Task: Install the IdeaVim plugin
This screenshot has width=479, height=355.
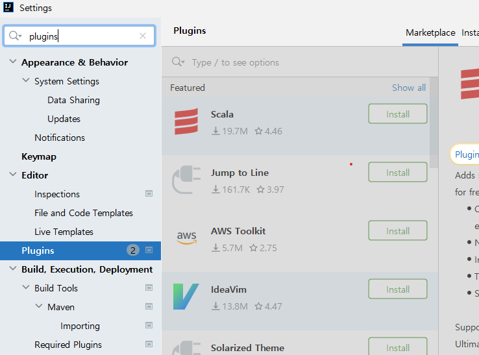Action: [x=397, y=289]
